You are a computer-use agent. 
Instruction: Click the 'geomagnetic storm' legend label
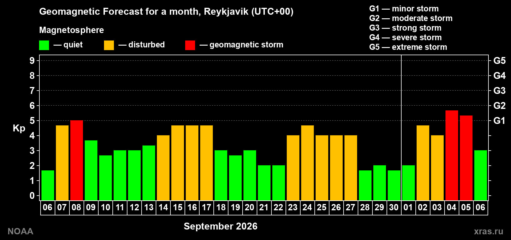point(246,45)
